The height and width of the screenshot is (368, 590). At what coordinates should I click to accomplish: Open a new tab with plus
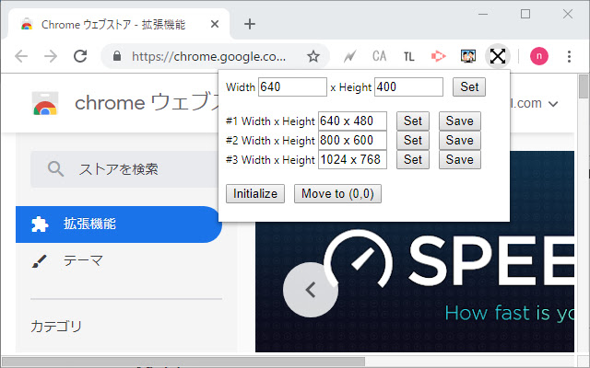(x=250, y=24)
